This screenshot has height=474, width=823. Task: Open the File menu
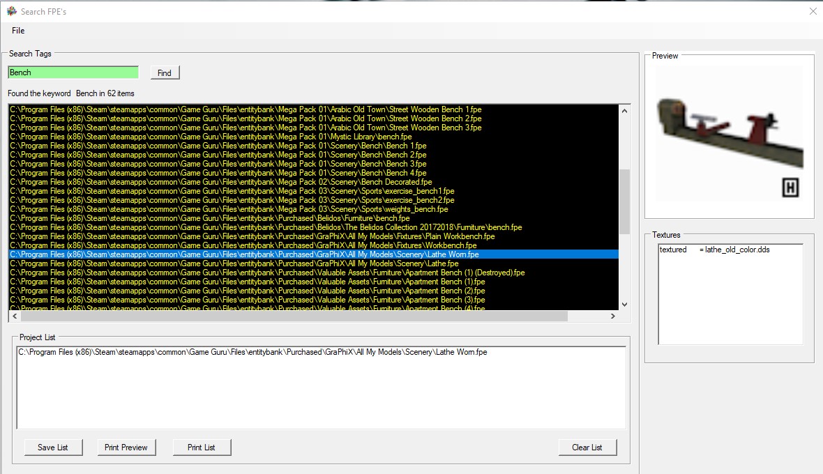(18, 31)
